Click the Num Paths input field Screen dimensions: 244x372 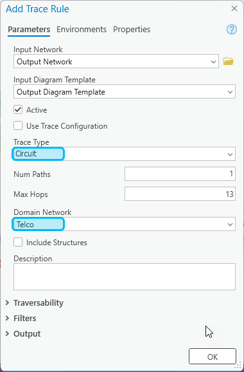pos(180,174)
